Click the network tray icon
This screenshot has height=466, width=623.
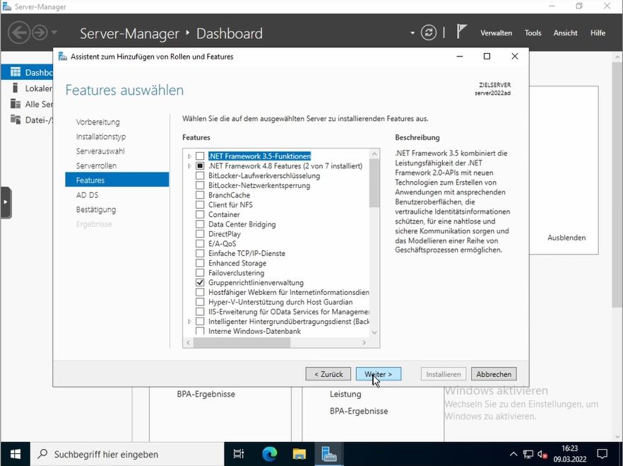coord(528,454)
